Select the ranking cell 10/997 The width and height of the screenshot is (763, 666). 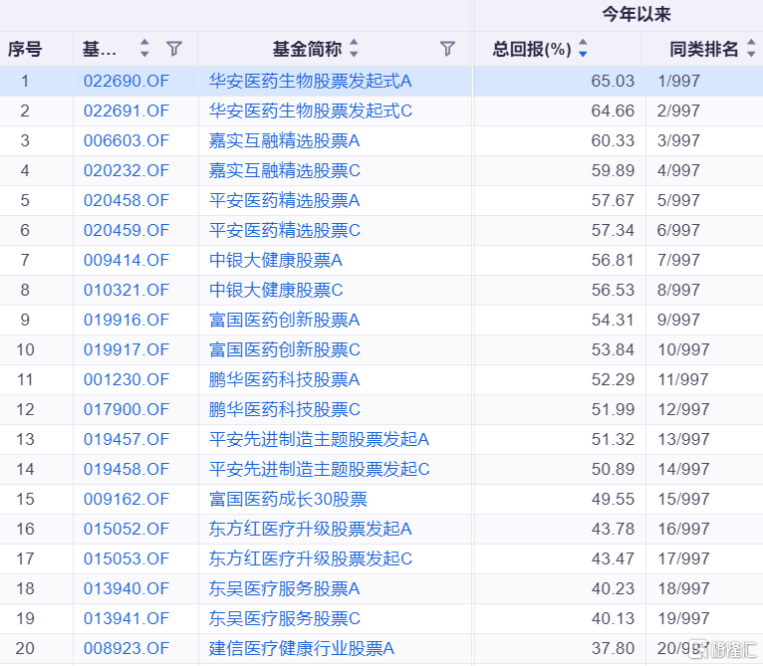(x=683, y=349)
